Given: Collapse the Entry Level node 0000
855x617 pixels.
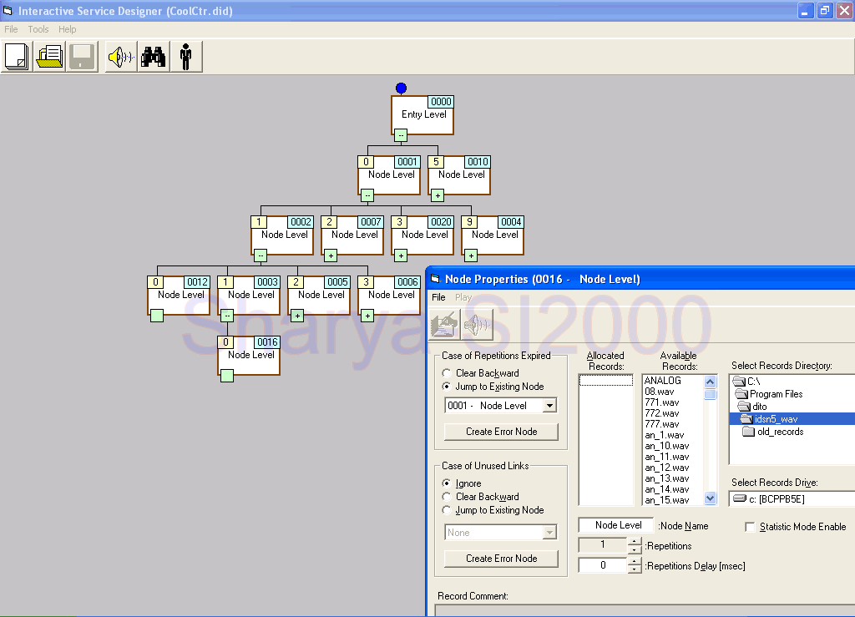Looking at the screenshot, I should point(401,135).
